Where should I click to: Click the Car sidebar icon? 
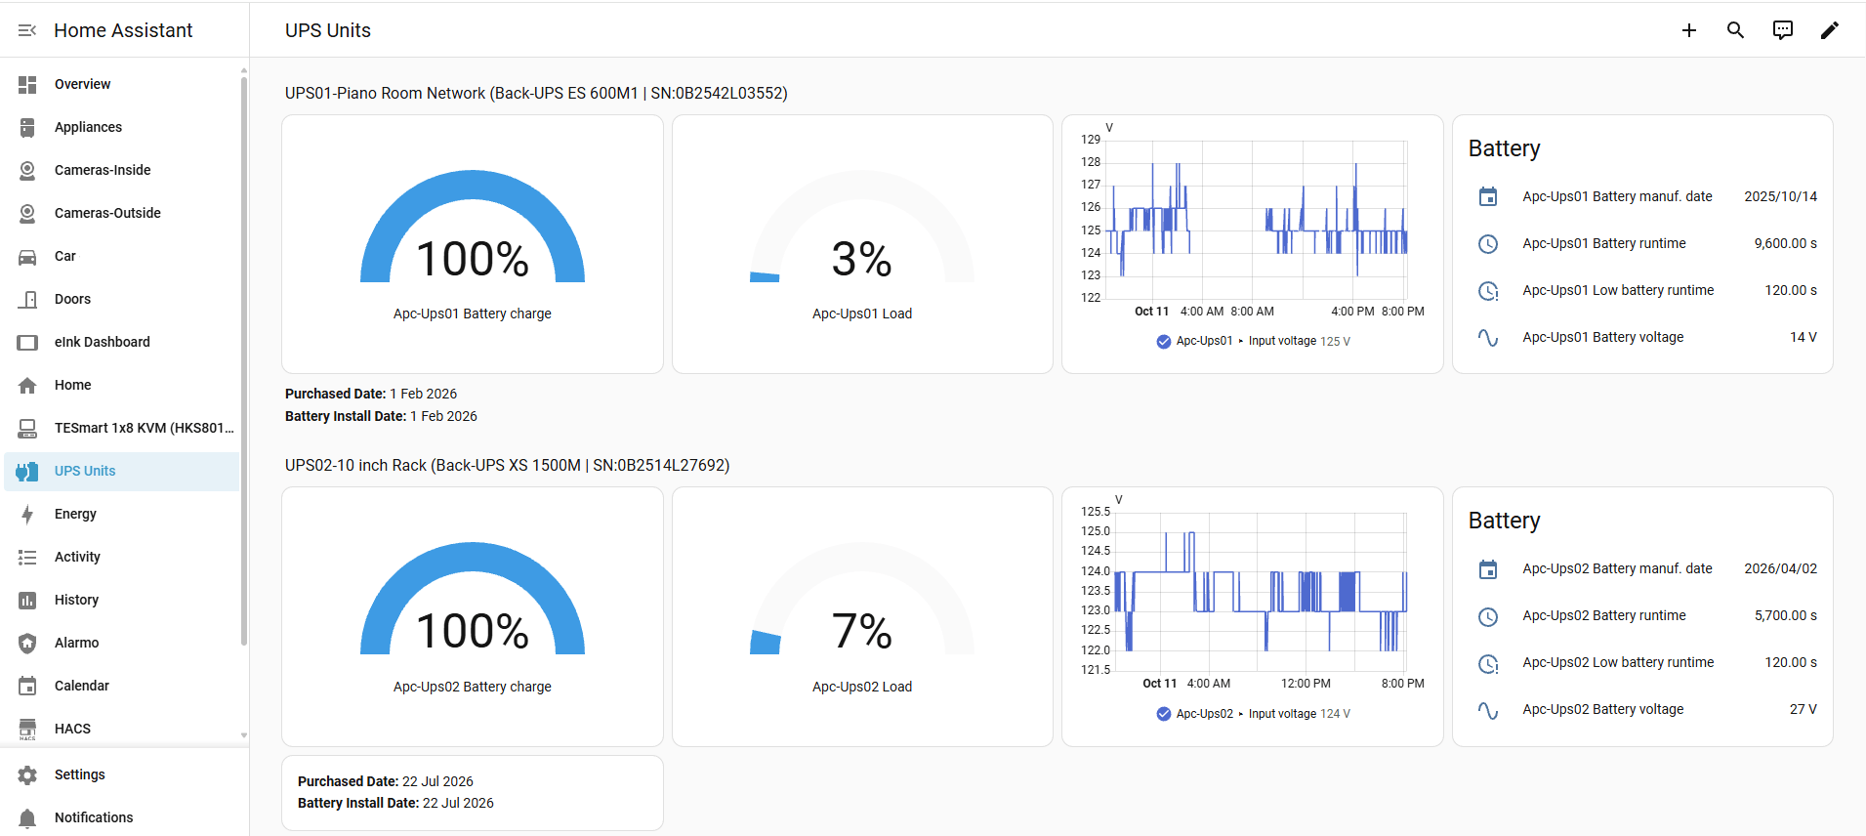click(x=27, y=257)
